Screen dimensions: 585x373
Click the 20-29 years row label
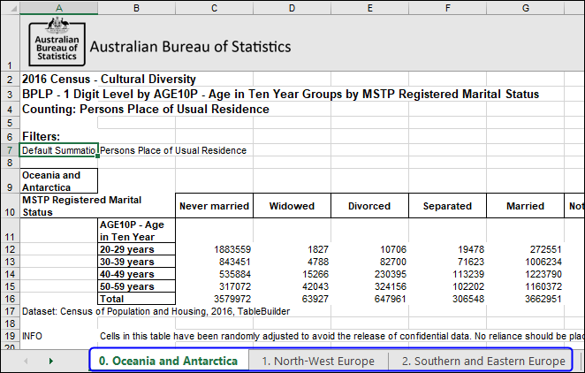pyautogui.click(x=136, y=249)
